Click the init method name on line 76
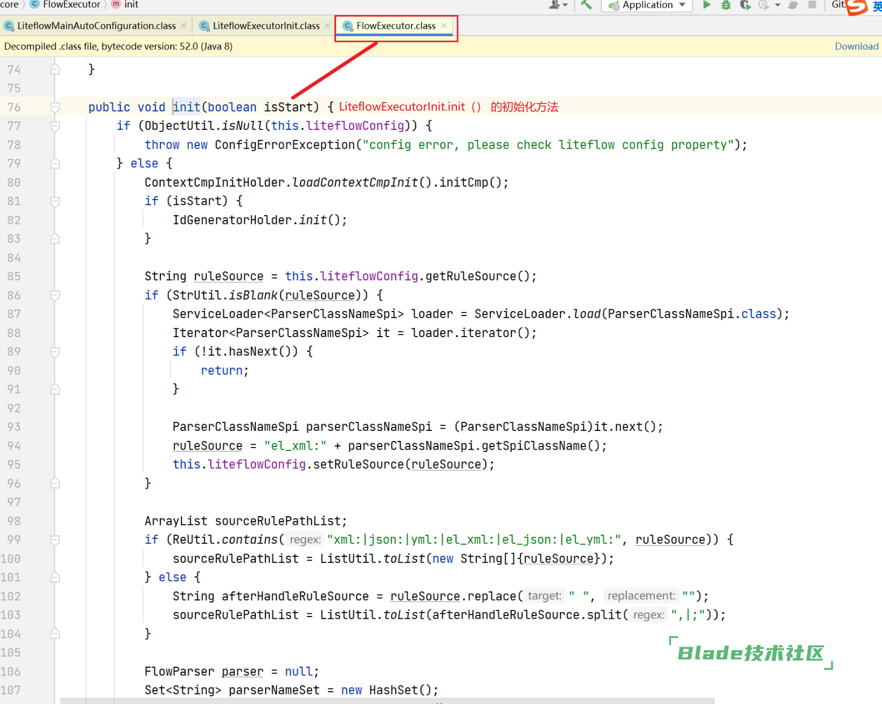Screen dimensions: 882x704 (x=186, y=107)
